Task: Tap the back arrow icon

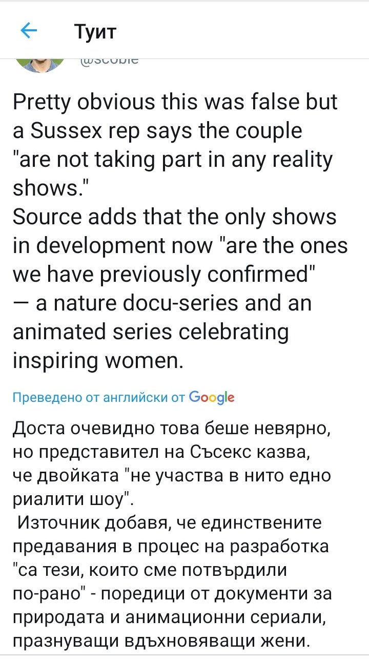Action: tap(29, 32)
